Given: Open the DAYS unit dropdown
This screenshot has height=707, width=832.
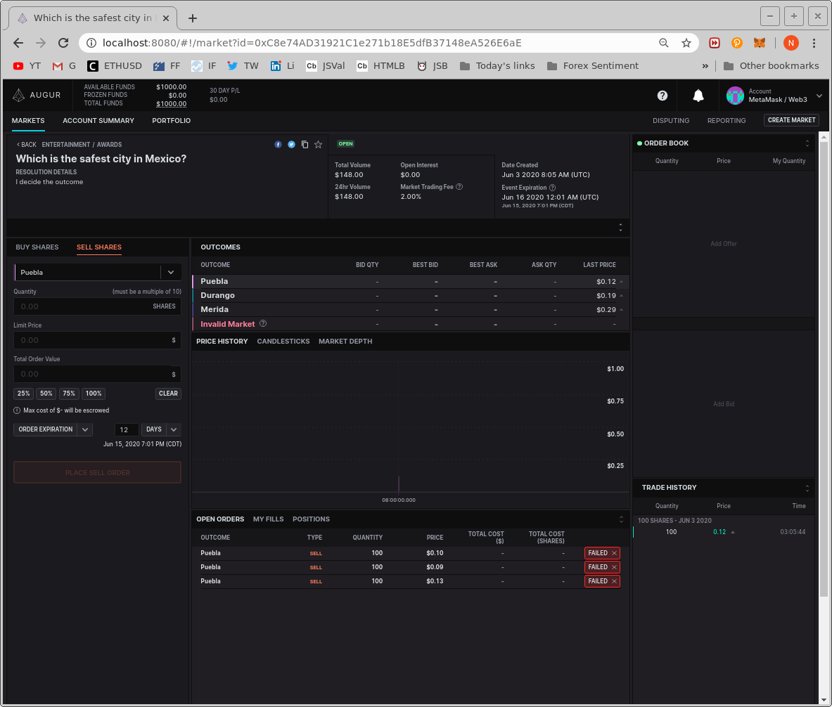Looking at the screenshot, I should tap(172, 429).
